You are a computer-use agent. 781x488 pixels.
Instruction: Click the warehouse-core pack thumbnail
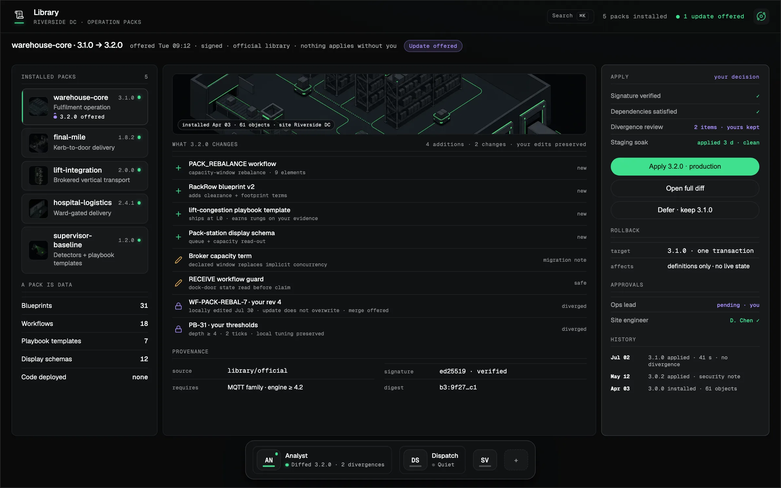click(38, 106)
